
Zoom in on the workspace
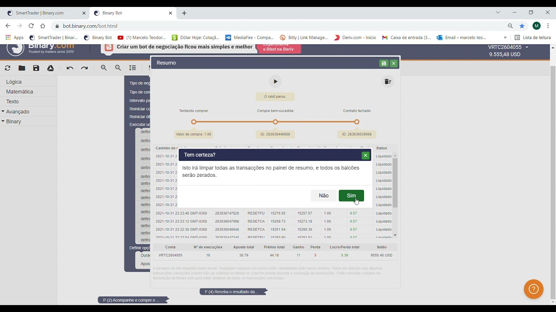point(104,68)
